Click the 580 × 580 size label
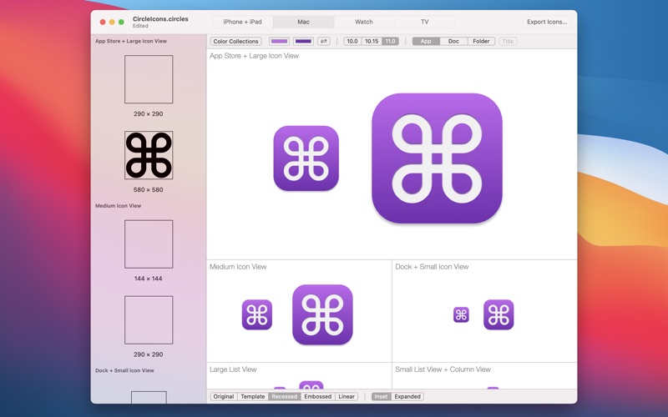The width and height of the screenshot is (668, 417). click(x=149, y=190)
